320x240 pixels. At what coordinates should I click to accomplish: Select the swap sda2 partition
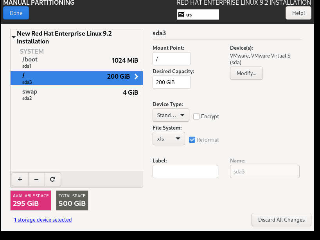coord(77,95)
